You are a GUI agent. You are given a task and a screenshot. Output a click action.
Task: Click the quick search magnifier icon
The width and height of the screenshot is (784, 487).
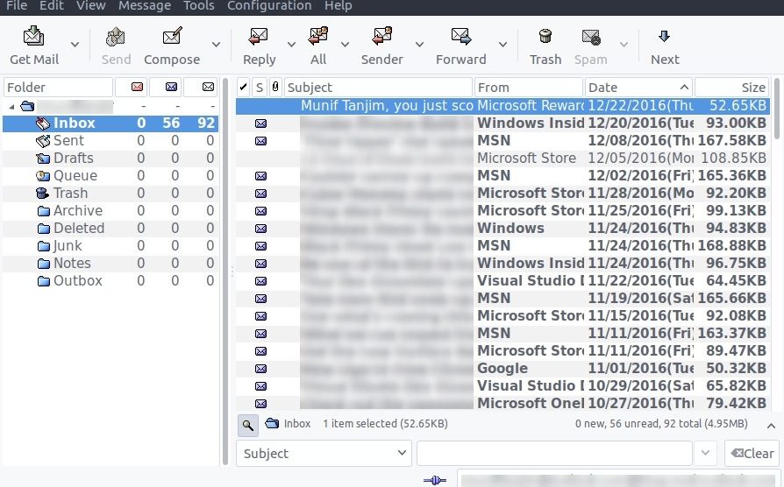pos(247,425)
